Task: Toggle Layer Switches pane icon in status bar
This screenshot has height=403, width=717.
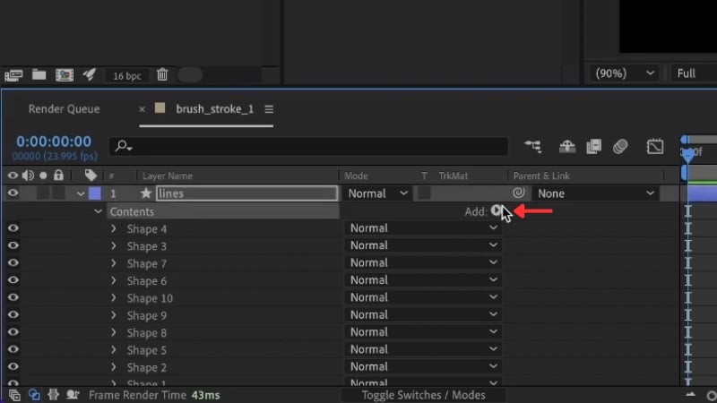Action: click(14, 395)
